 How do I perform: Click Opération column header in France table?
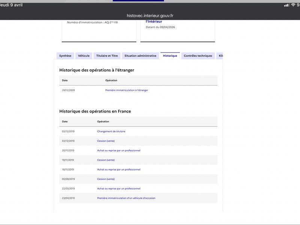tap(103, 121)
